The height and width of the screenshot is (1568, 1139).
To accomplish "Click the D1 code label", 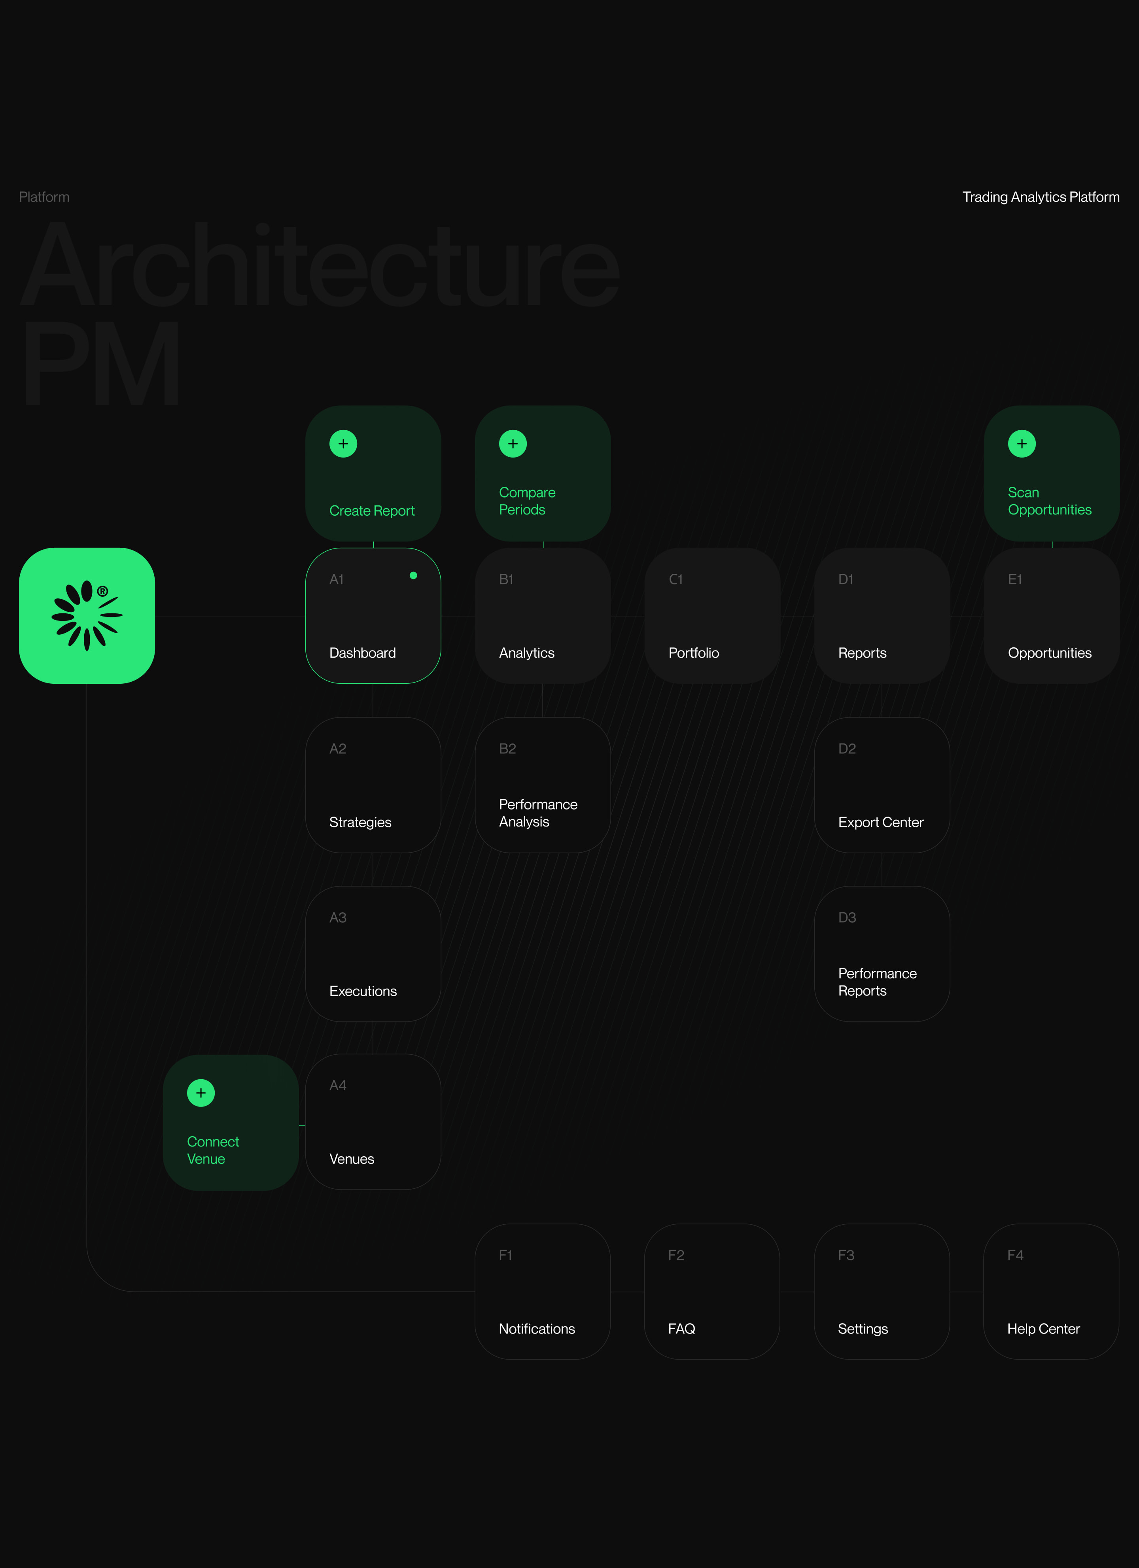I will pyautogui.click(x=846, y=579).
